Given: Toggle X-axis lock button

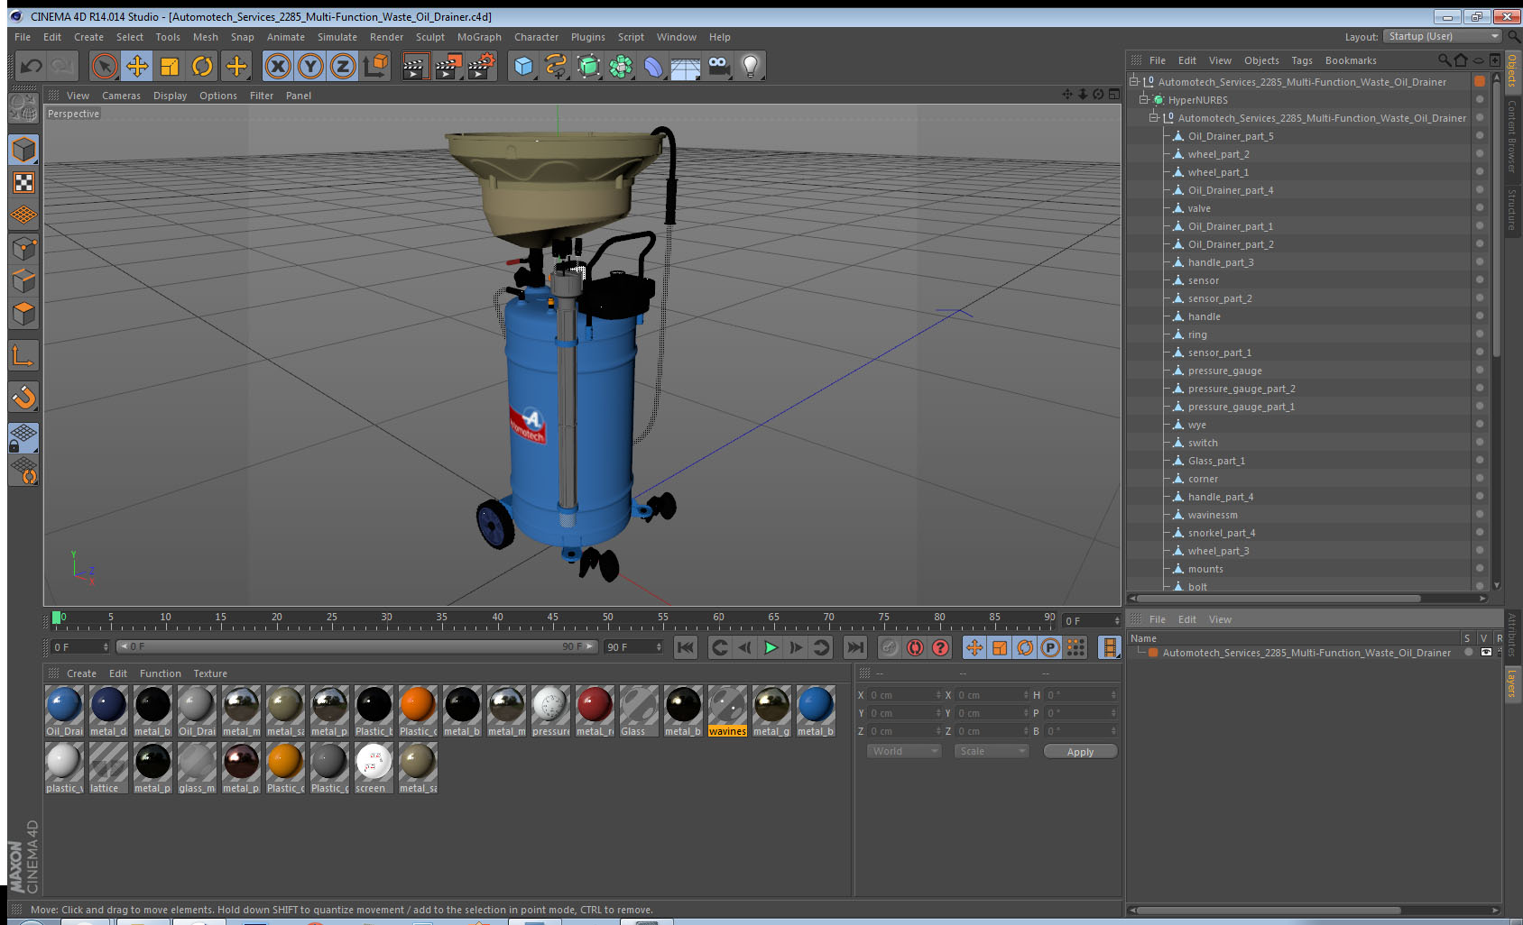Looking at the screenshot, I should pos(278,66).
